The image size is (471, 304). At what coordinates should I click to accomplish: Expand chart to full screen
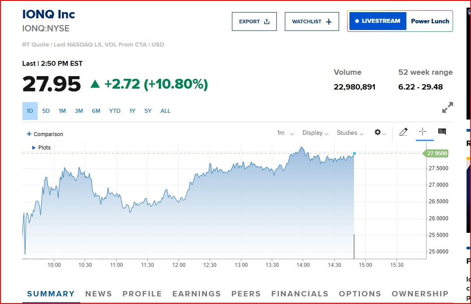tap(448, 107)
